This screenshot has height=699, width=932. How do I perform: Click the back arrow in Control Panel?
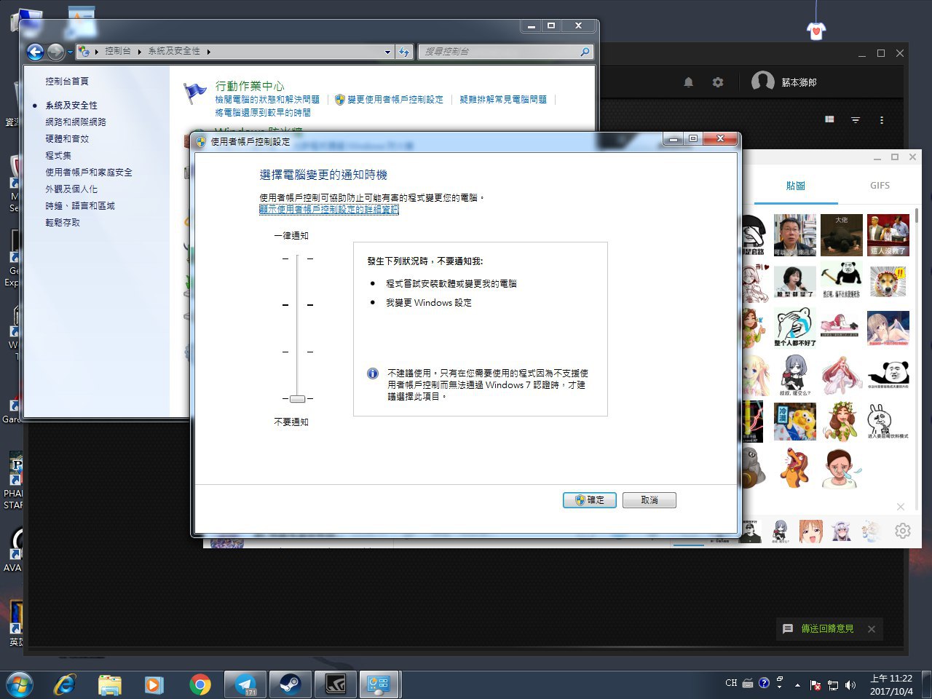coord(35,52)
